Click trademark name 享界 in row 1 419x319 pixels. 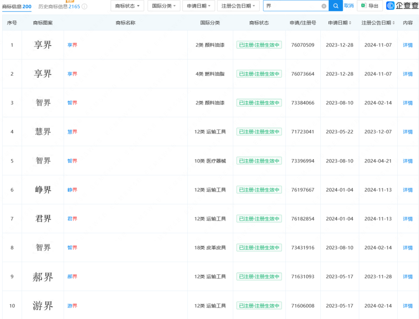pos(72,45)
